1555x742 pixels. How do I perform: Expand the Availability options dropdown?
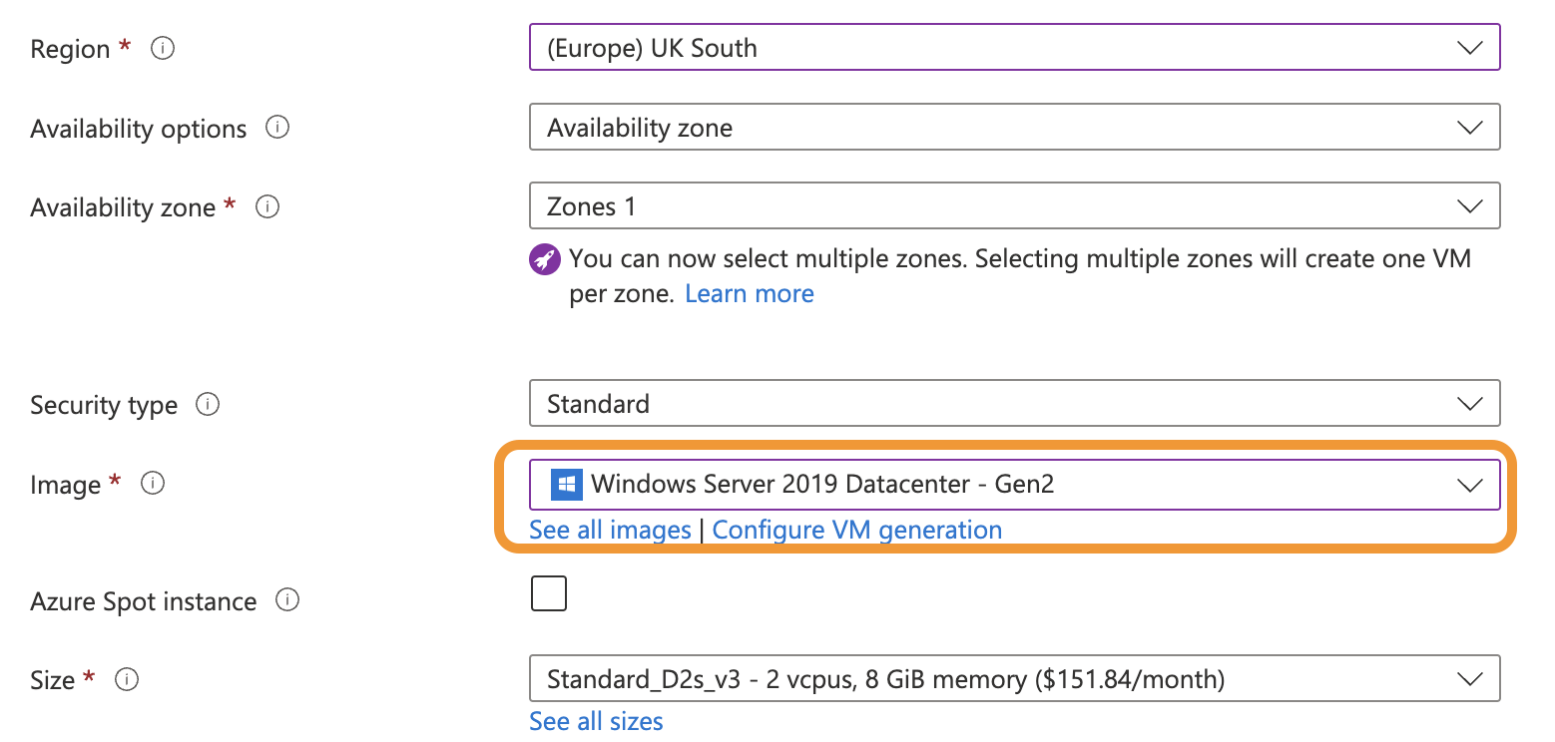click(x=1014, y=128)
